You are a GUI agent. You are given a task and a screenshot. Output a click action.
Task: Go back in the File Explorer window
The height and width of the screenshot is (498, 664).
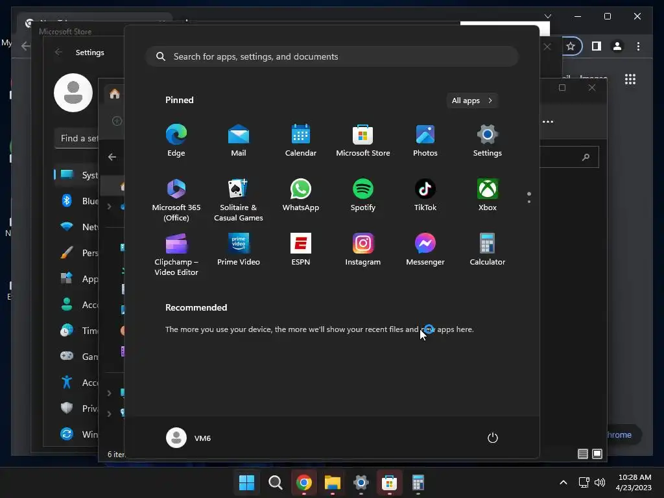click(x=112, y=157)
